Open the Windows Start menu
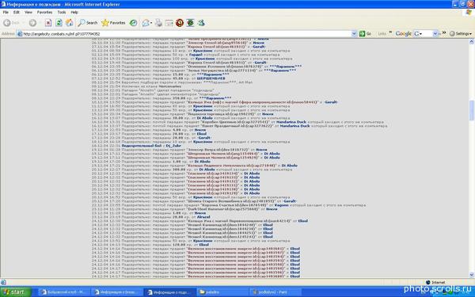The width and height of the screenshot is (475, 297). (16, 292)
